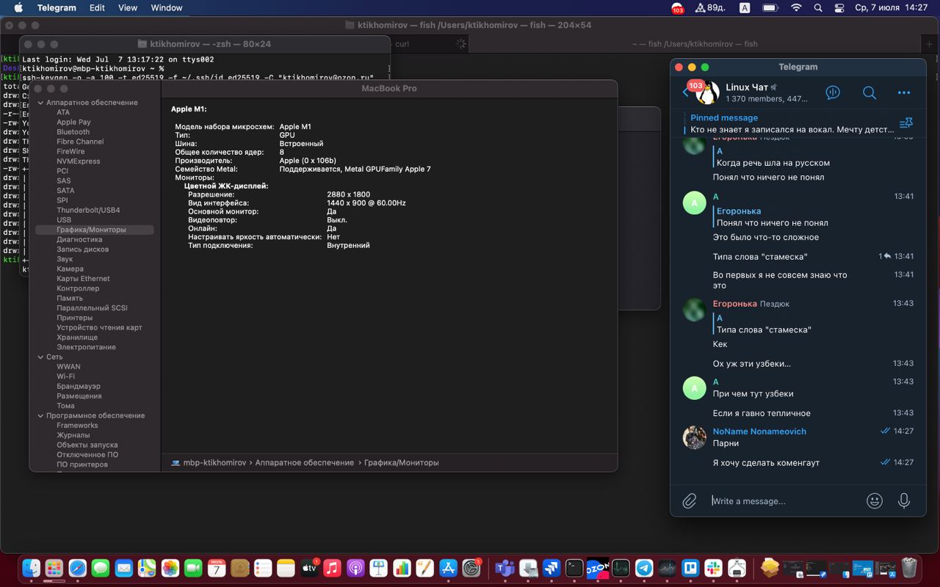Click the Pinned message banner in Telegram

[x=789, y=123]
